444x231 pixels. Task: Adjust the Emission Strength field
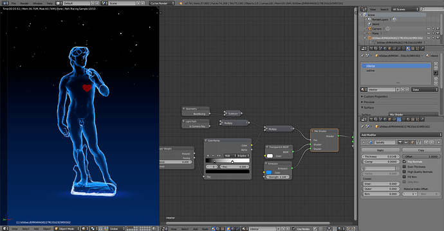(277, 177)
